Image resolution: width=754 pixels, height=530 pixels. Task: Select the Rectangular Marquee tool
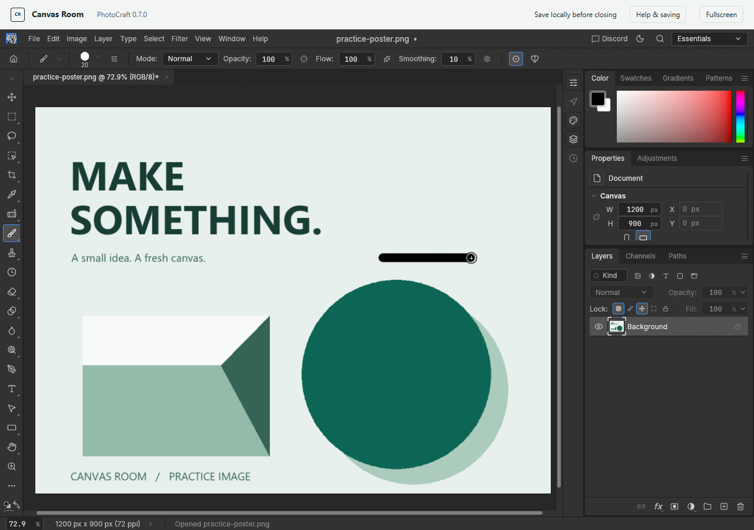click(x=11, y=117)
